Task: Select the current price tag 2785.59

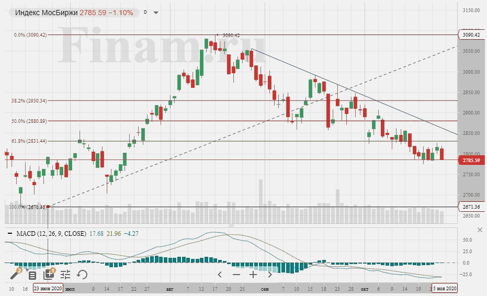Action: (x=471, y=160)
